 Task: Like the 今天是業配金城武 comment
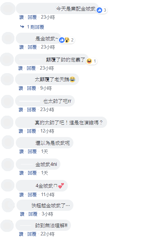pos(21,17)
